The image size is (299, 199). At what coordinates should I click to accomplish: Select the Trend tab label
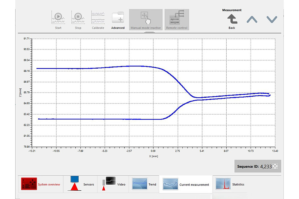pyautogui.click(x=152, y=184)
